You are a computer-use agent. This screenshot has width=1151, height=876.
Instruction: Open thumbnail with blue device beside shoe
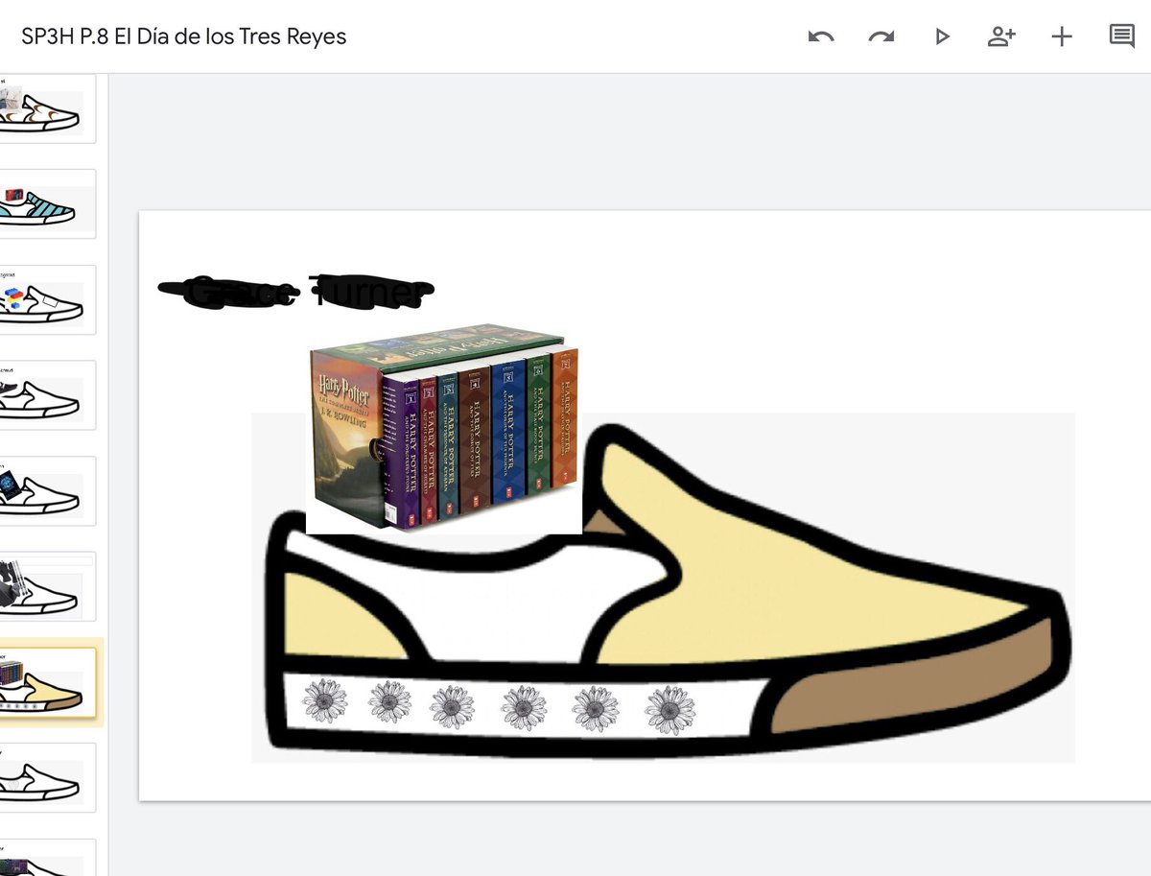46,490
